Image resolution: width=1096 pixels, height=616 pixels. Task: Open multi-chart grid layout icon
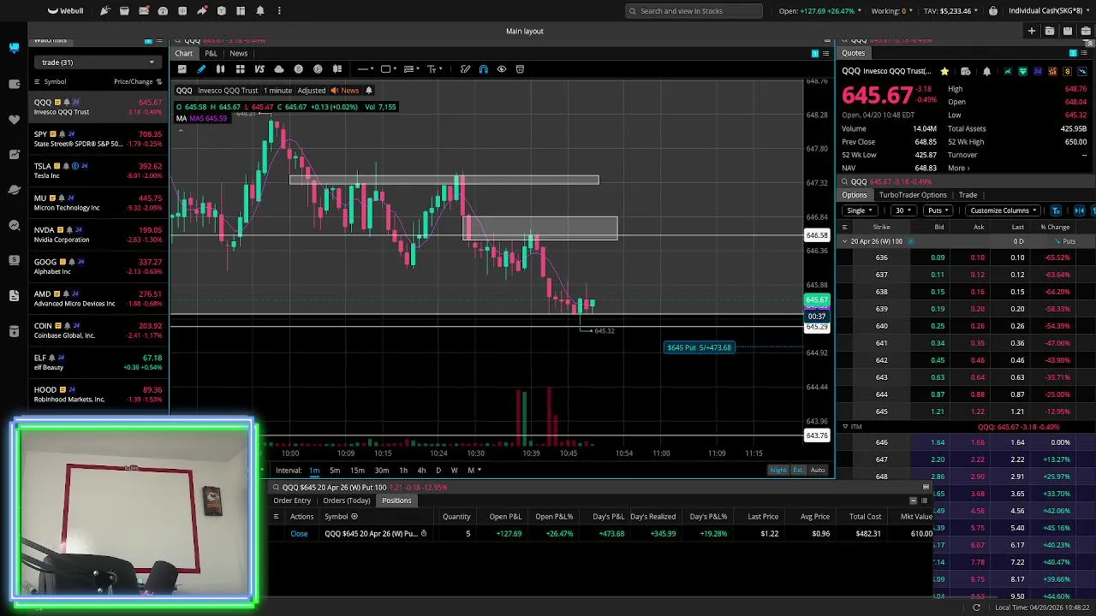coord(240,69)
